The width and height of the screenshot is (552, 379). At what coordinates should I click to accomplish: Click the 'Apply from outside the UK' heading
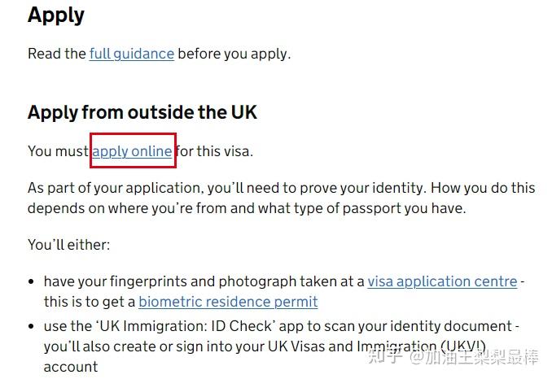click(142, 112)
